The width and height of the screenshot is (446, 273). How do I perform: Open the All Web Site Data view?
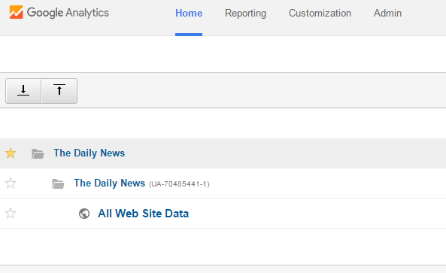pos(144,214)
